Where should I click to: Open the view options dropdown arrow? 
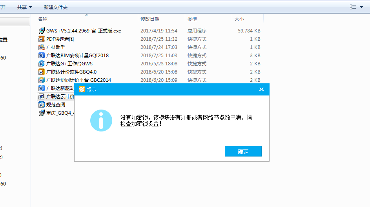click(361, 7)
